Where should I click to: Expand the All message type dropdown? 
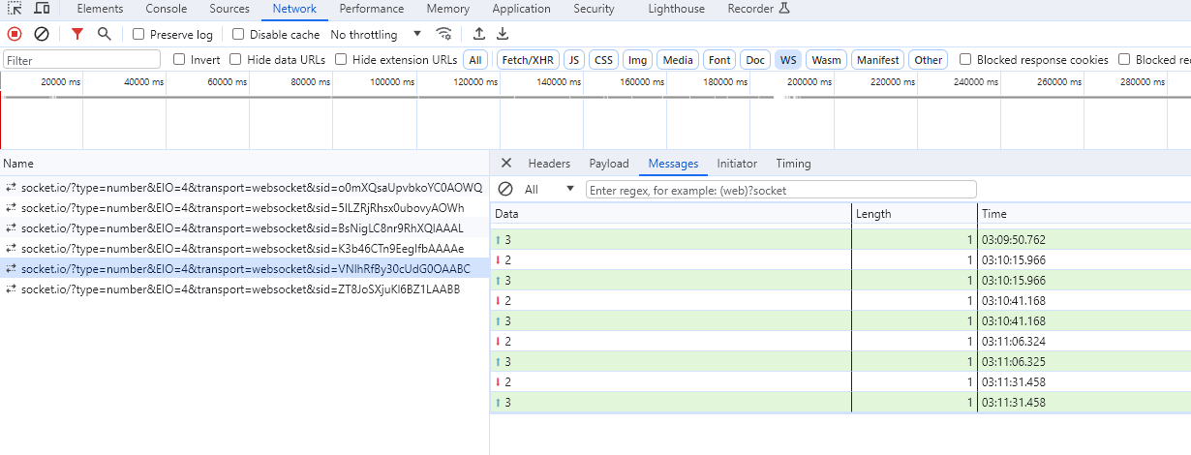[549, 190]
